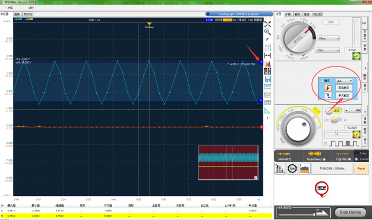Viewport: 372px width, 220px height.
Task: Switch to the 高级 tab on the left
Action: coord(17,14)
